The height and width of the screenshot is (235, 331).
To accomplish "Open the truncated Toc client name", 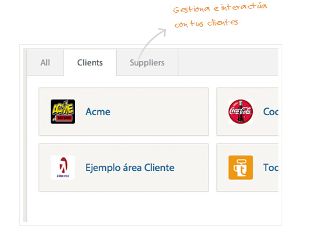I will (271, 168).
